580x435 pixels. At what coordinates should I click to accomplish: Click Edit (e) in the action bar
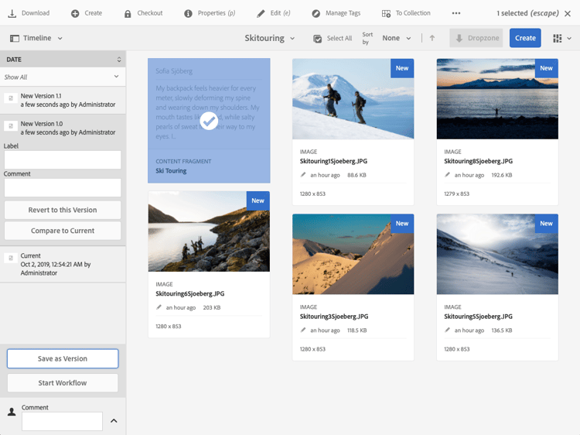pos(280,13)
